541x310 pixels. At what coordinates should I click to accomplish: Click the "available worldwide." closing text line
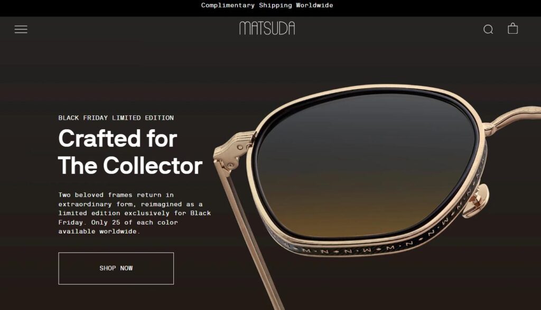[x=99, y=231]
